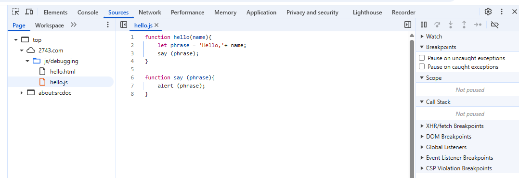Image resolution: width=519 pixels, height=178 pixels.
Task: Open Privacy and security tab
Action: (312, 12)
